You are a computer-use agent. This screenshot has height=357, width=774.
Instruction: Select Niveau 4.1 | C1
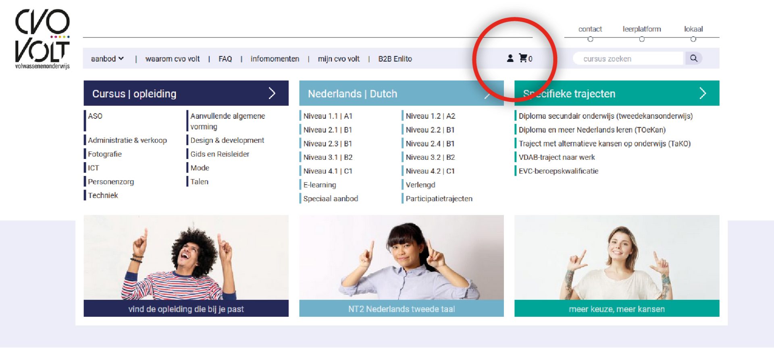point(328,171)
